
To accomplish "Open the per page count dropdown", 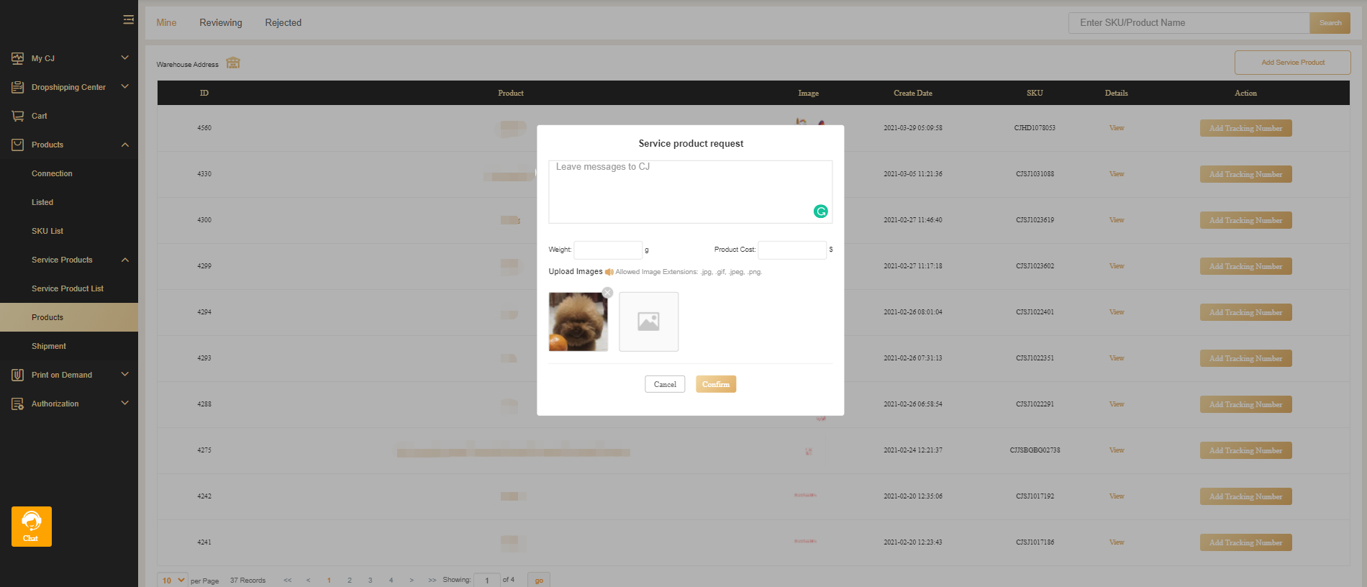I will tap(173, 580).
